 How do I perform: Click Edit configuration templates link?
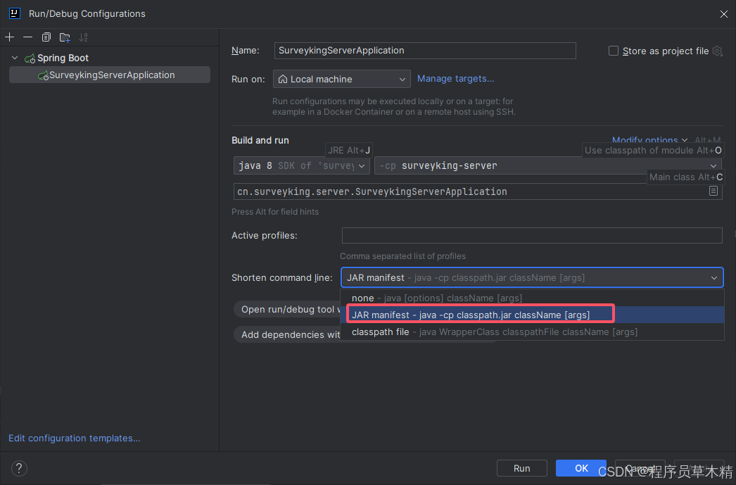[x=73, y=438]
